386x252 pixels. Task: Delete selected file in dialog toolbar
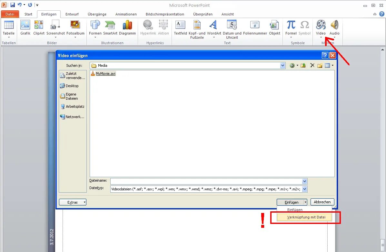point(312,65)
